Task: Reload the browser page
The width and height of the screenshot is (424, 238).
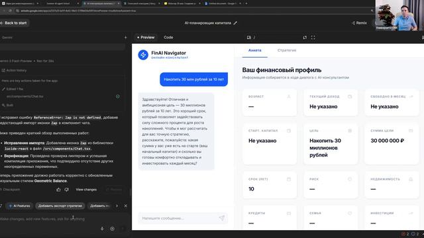Action: coord(10,11)
